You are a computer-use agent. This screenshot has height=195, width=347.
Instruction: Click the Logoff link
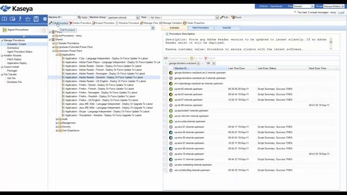pyautogui.click(x=341, y=12)
